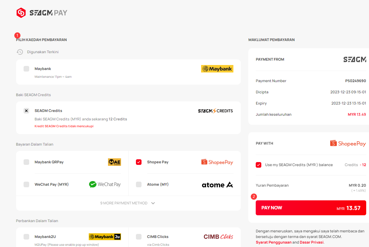Click the Maybank QRPay option label
The image size is (369, 247).
click(x=49, y=162)
